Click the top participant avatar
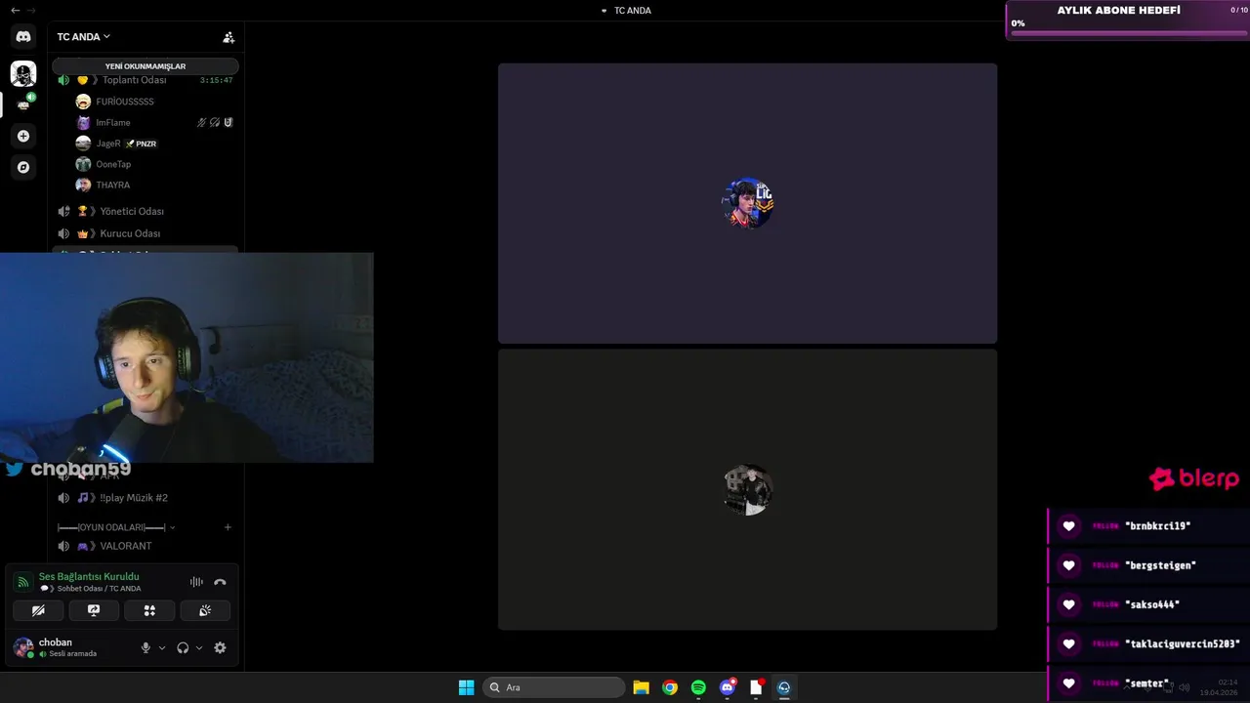Image resolution: width=1250 pixels, height=703 pixels. pyautogui.click(x=747, y=203)
